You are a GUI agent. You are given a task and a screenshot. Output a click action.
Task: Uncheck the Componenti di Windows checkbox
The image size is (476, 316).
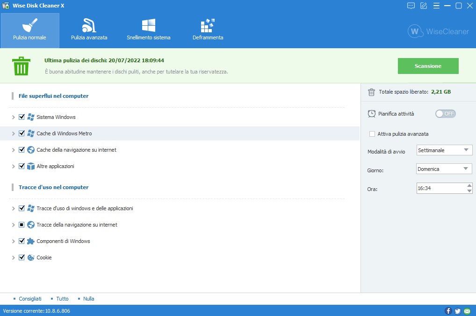point(22,241)
